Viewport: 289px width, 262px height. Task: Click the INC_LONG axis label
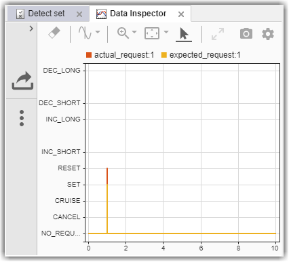click(x=63, y=119)
